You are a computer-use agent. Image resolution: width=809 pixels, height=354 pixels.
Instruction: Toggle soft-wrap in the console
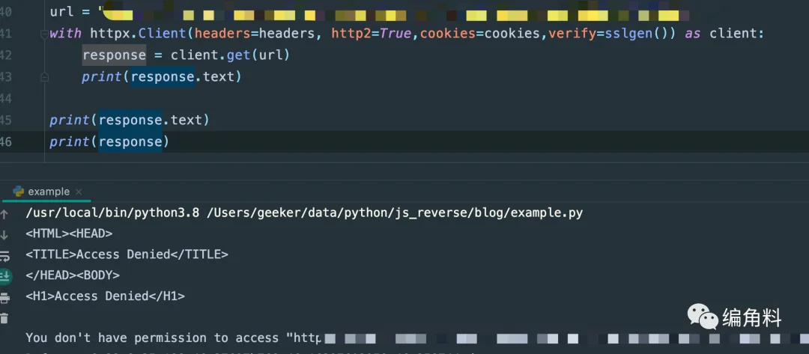coord(4,256)
